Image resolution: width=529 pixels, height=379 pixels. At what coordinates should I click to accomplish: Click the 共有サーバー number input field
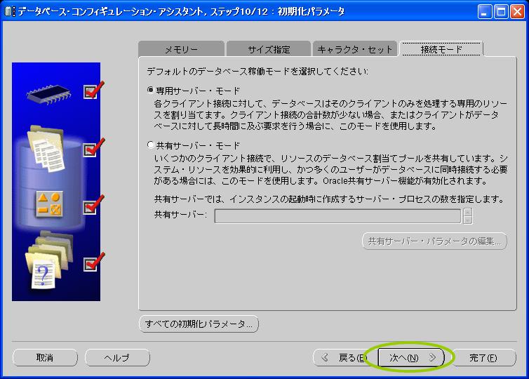tap(337, 215)
